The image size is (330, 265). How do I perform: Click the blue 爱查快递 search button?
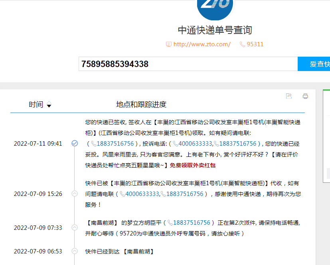click(x=314, y=64)
